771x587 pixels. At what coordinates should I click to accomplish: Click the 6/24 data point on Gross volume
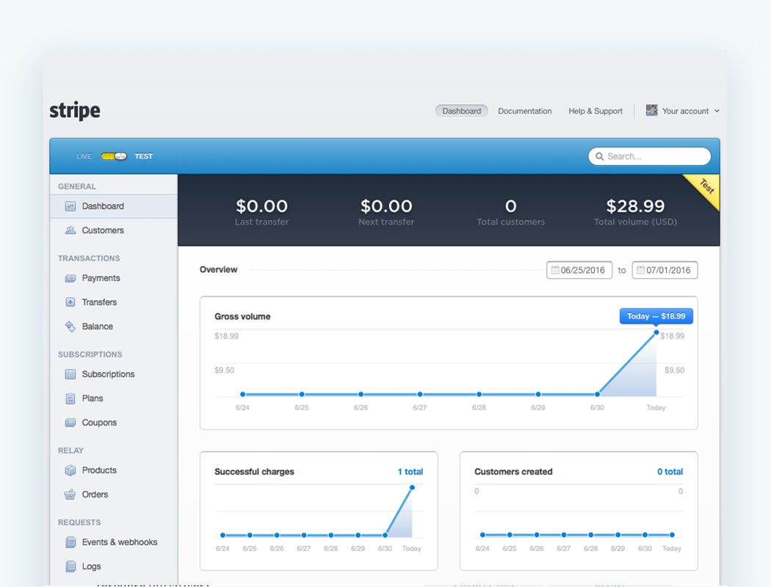tap(242, 395)
